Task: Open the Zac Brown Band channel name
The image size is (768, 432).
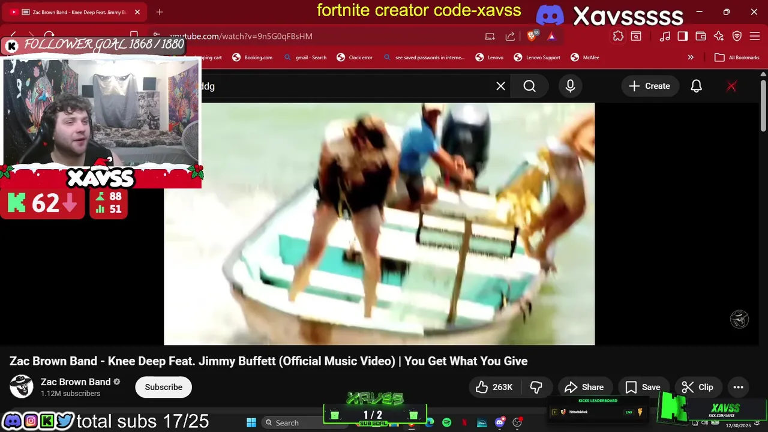Action: pos(76,382)
